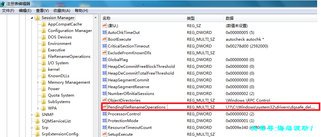The width and height of the screenshot is (321, 137).
Task: Expand the Memory Management subkey
Action: click(x=38, y=82)
